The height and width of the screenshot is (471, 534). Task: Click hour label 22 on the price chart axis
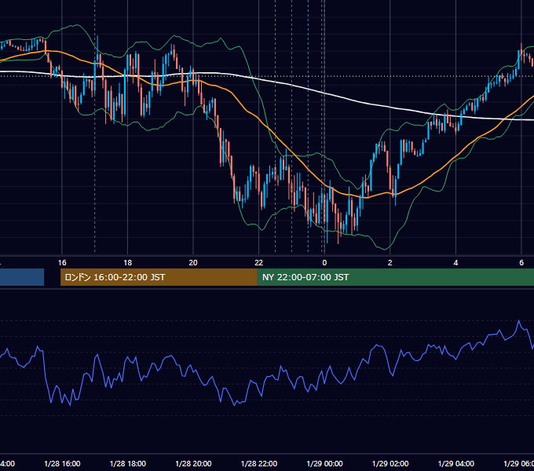pyautogui.click(x=259, y=262)
